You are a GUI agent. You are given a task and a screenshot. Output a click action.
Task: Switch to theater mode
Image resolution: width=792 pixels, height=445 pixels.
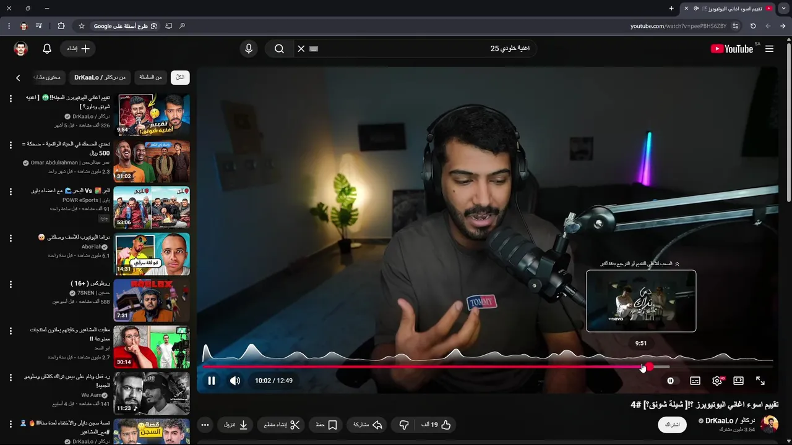(x=738, y=381)
